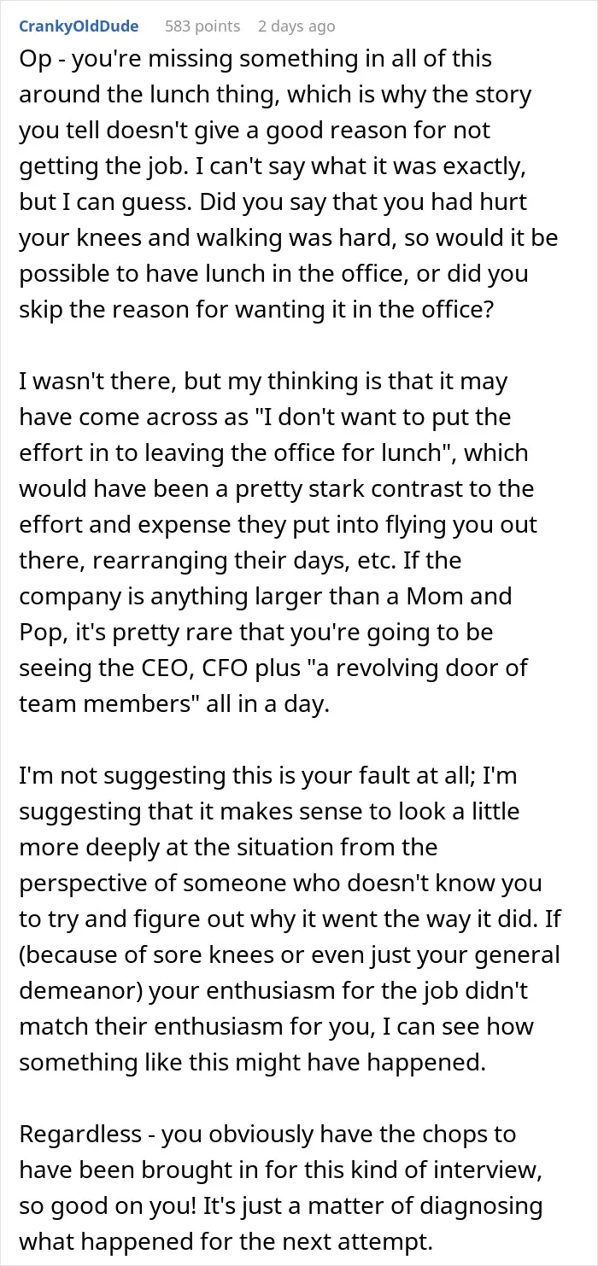Screen dimensions: 598x1266
Task: Open the CrankyOldDude user profile link
Action: click(x=78, y=26)
